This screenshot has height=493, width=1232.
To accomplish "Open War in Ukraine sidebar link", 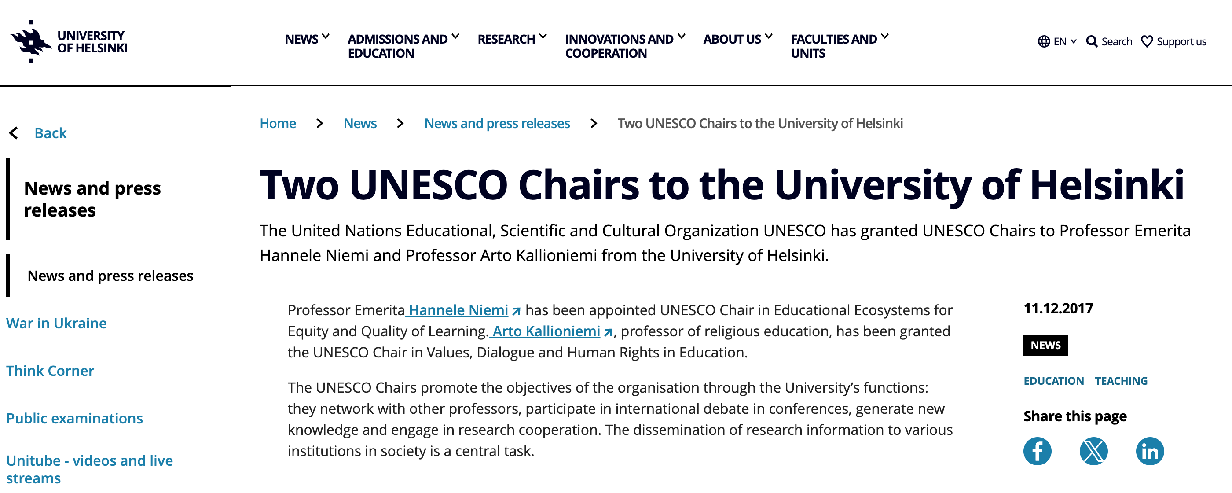I will [56, 324].
